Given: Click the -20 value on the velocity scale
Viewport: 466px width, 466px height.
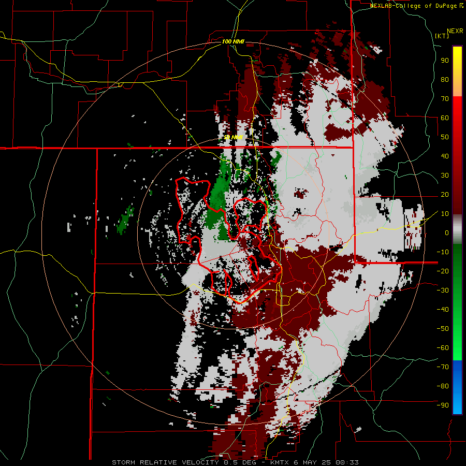Looking at the screenshot, I should 443,271.
